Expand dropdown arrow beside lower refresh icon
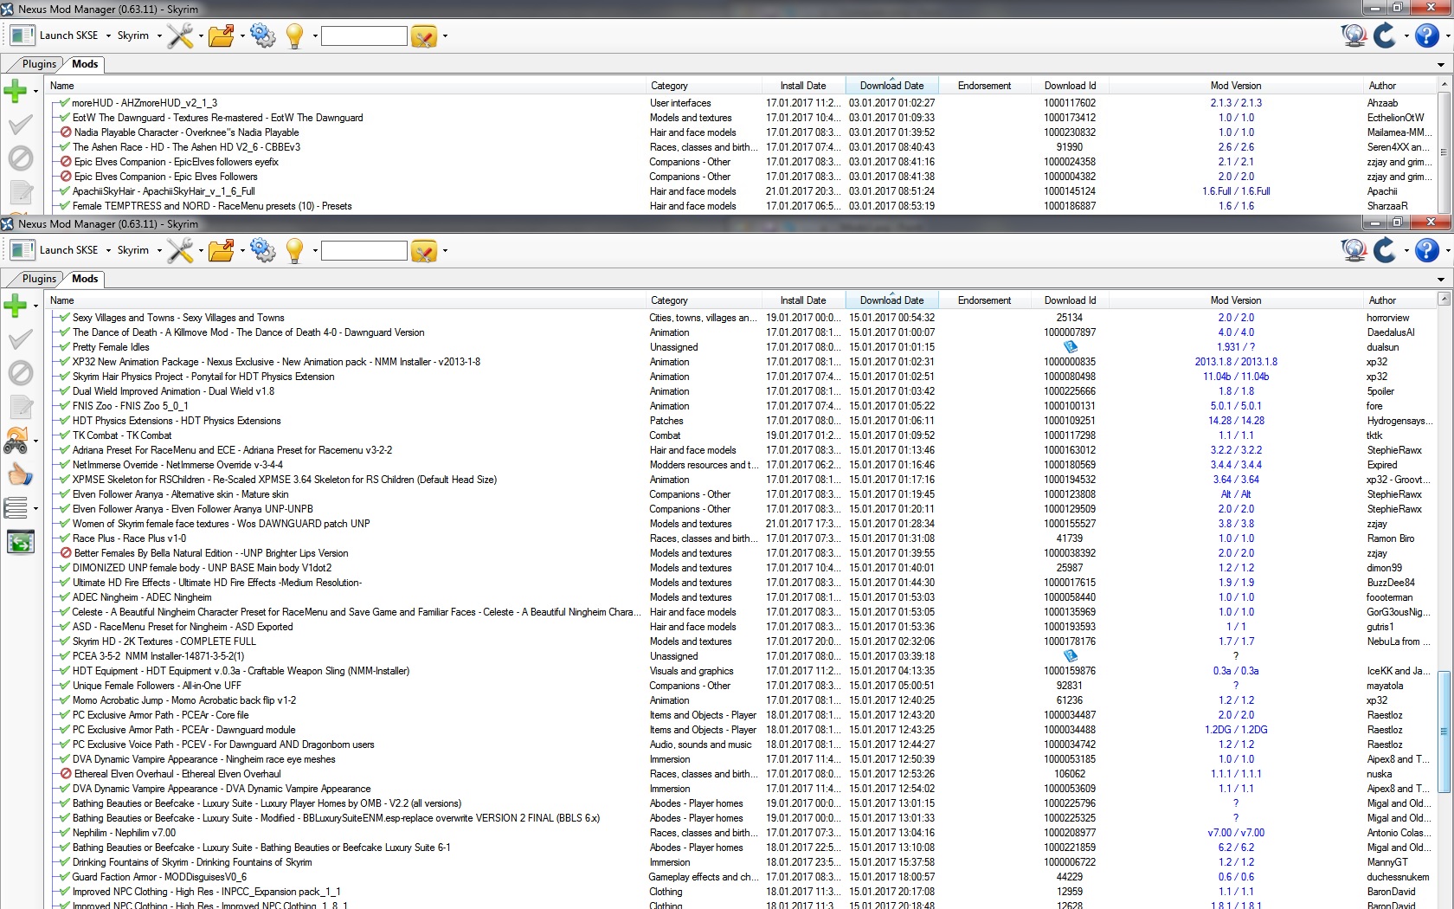 point(1406,251)
